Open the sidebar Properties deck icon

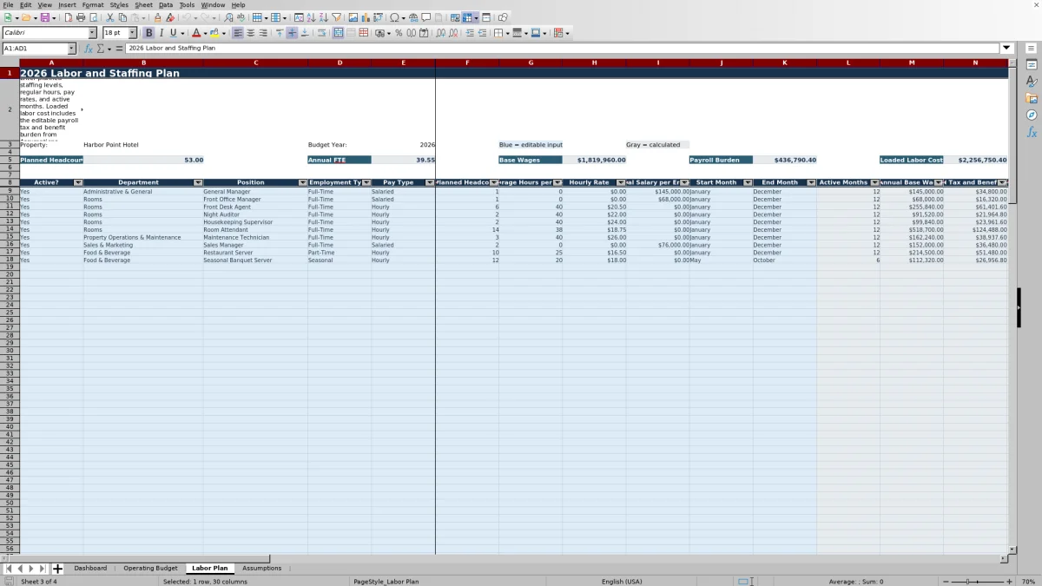click(1032, 65)
